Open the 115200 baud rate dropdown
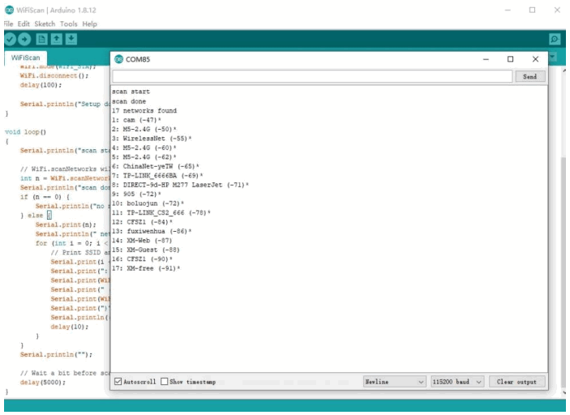 (456, 382)
